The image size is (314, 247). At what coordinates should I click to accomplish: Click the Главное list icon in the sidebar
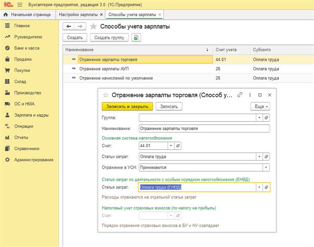click(x=8, y=25)
